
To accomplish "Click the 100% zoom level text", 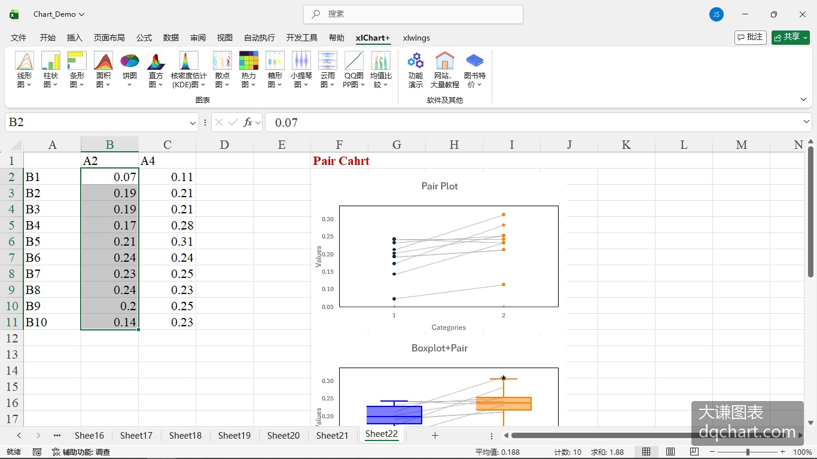I will pos(802,452).
